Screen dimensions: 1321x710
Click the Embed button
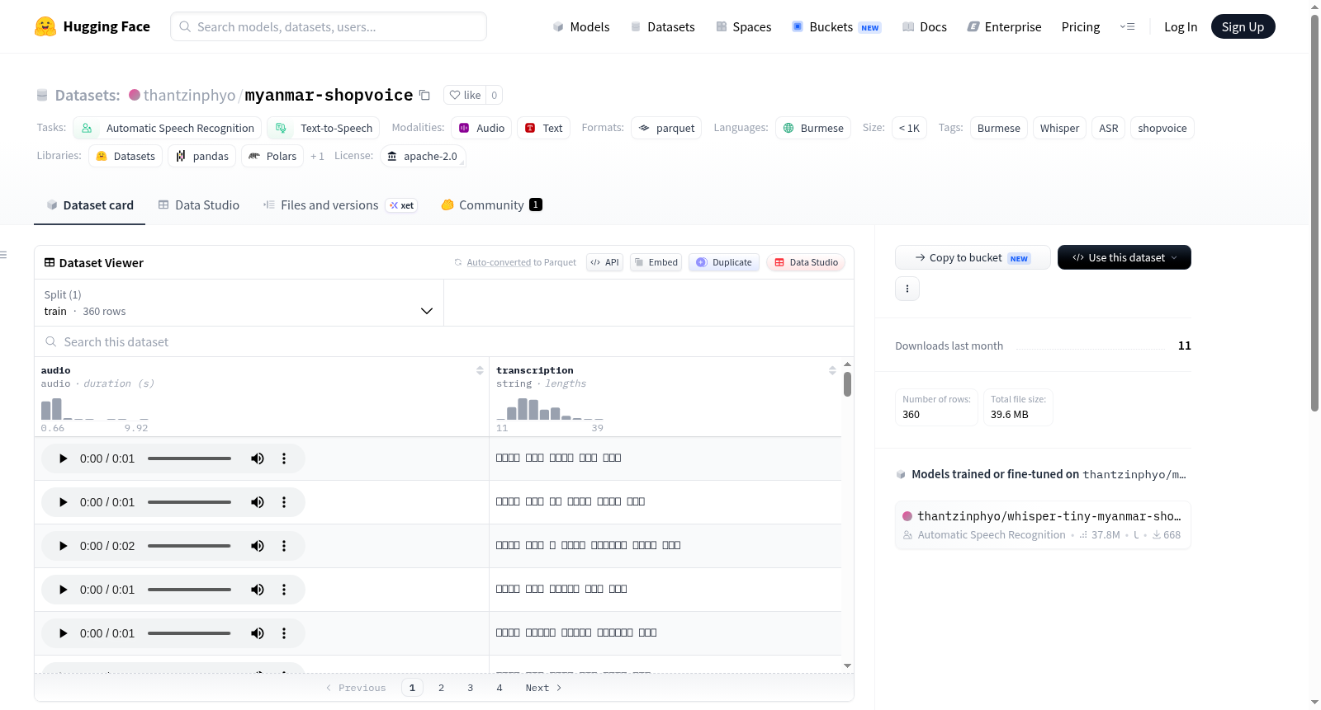656,262
